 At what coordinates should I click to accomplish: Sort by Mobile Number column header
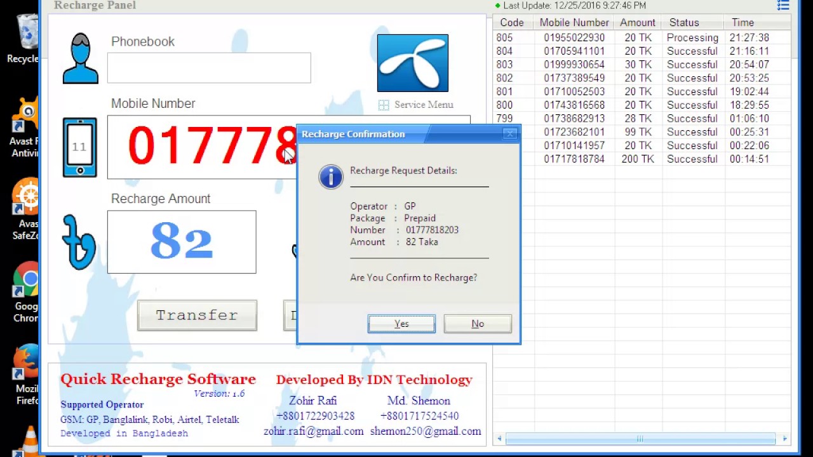click(574, 23)
